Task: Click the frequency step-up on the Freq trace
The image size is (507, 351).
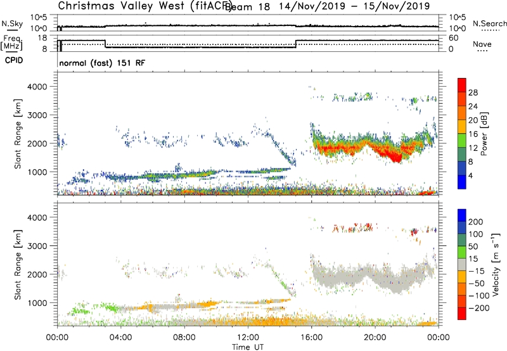Action: coord(296,44)
